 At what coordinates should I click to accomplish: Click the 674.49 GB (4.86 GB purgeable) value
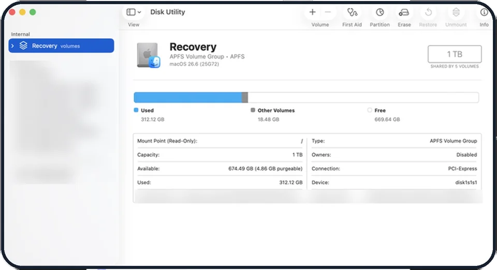(265, 169)
